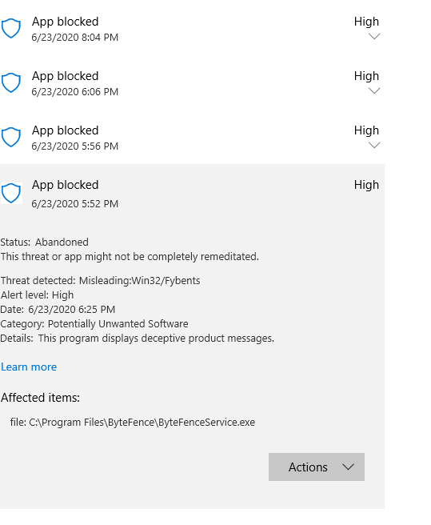Click the Alert level: High line
This screenshot has height=525, width=431.
point(37,295)
